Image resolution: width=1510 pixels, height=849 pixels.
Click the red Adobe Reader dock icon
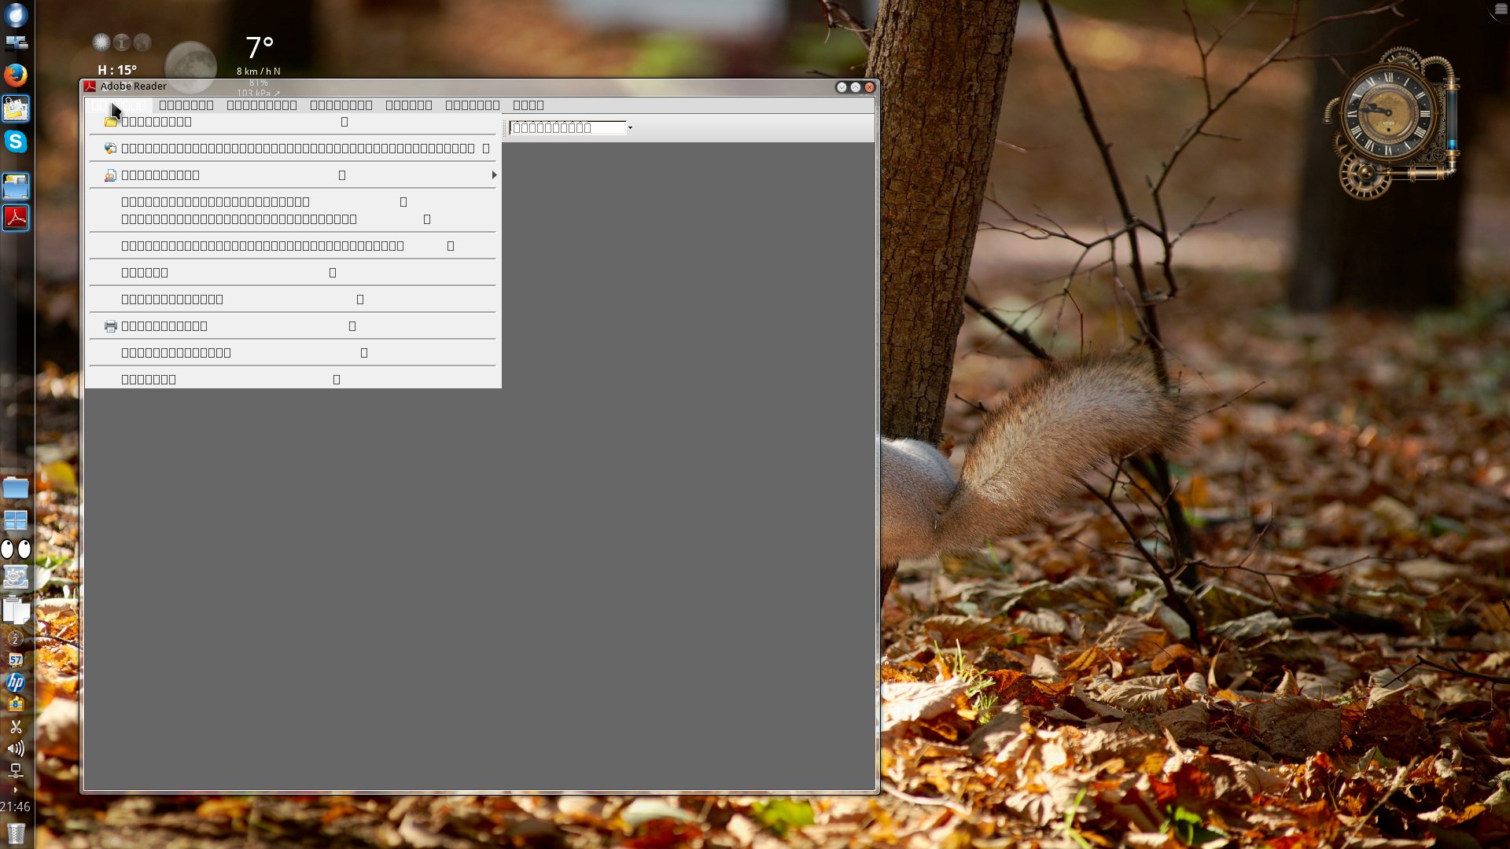point(16,218)
